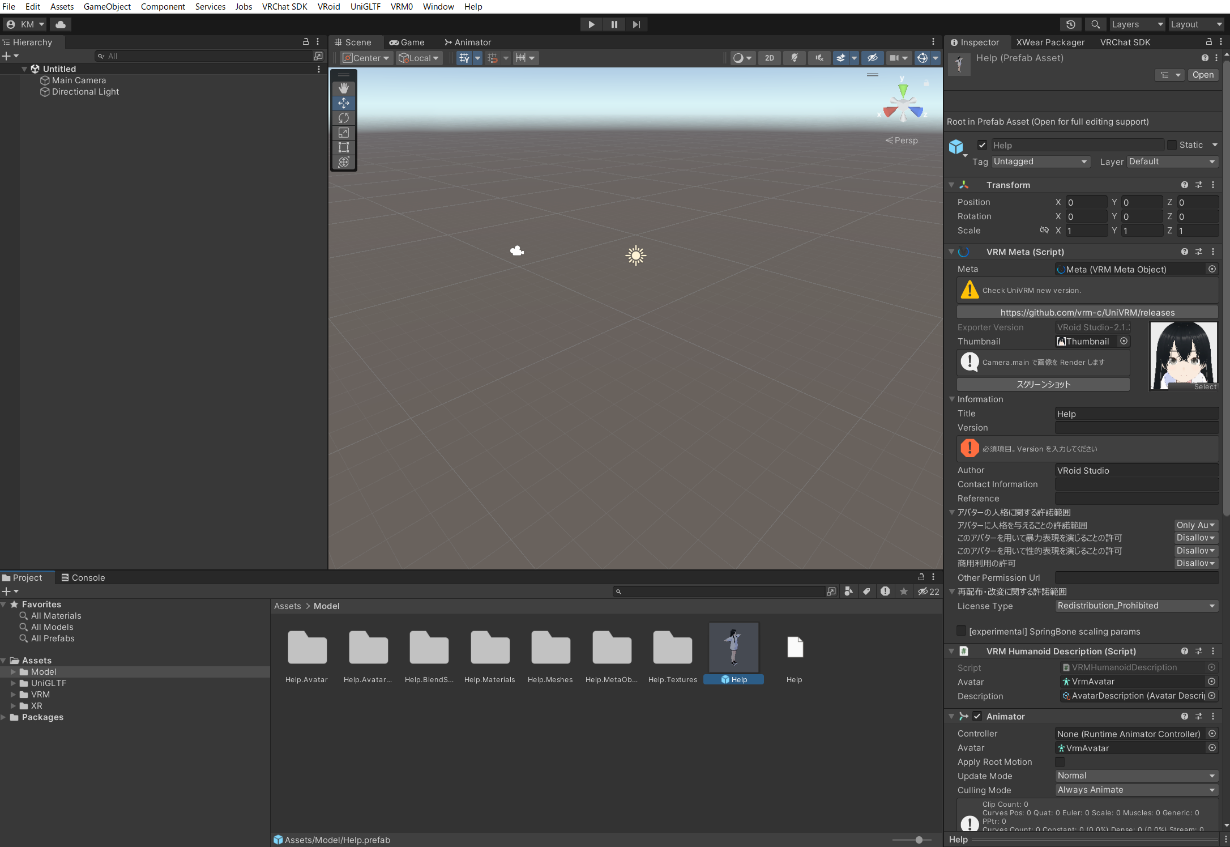Select the Scale tool

(x=343, y=133)
